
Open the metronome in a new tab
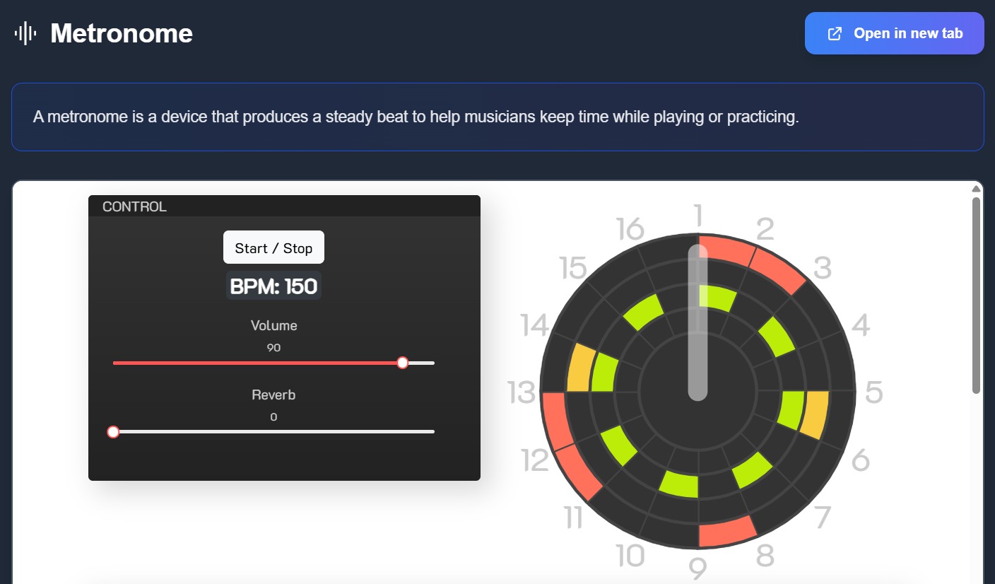tap(894, 33)
